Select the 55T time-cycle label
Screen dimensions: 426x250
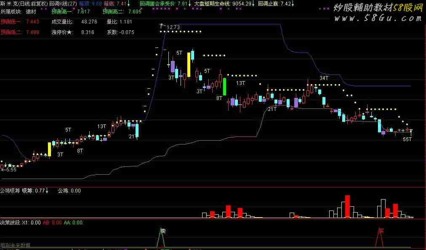(407, 139)
